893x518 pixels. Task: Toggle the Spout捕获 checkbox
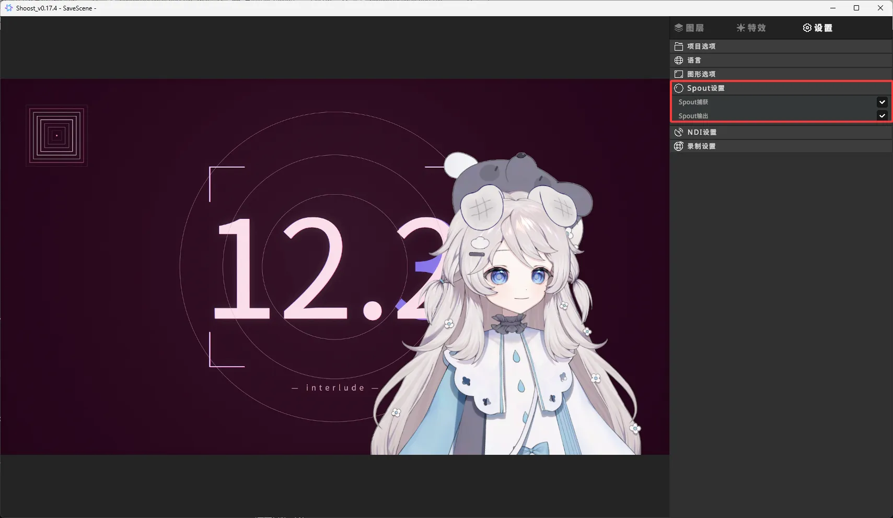882,102
